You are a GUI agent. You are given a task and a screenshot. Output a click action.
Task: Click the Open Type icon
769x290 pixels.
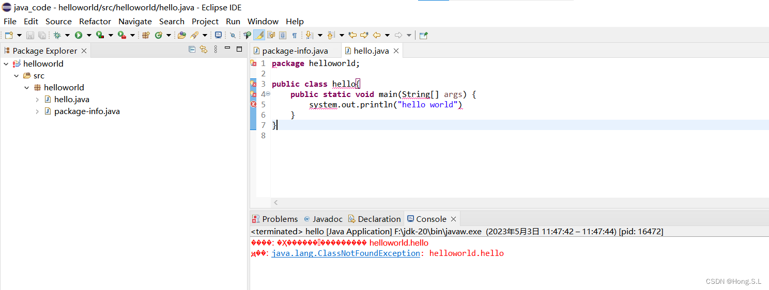point(181,35)
